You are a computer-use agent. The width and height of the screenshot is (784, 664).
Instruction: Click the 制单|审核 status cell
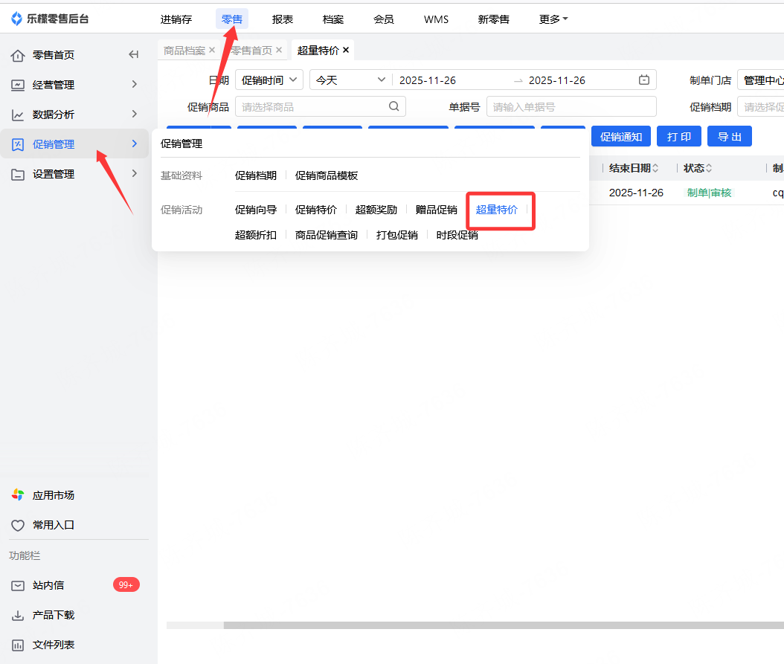tap(709, 193)
